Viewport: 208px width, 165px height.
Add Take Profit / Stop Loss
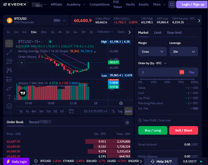click(154, 120)
